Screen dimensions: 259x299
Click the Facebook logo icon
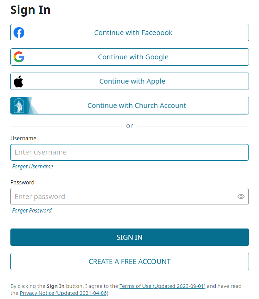tap(19, 33)
